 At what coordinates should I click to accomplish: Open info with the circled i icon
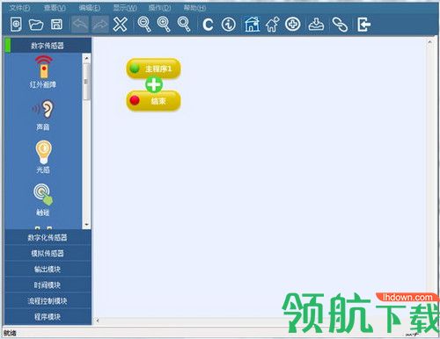click(229, 25)
